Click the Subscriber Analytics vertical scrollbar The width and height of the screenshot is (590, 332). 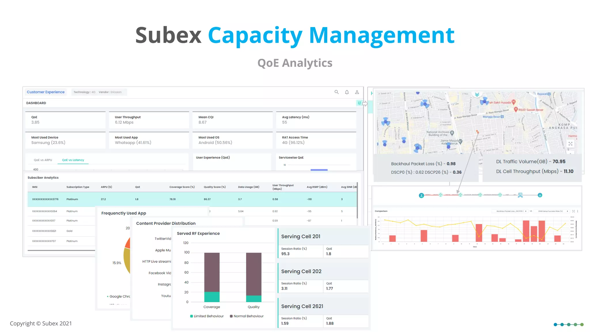357,200
